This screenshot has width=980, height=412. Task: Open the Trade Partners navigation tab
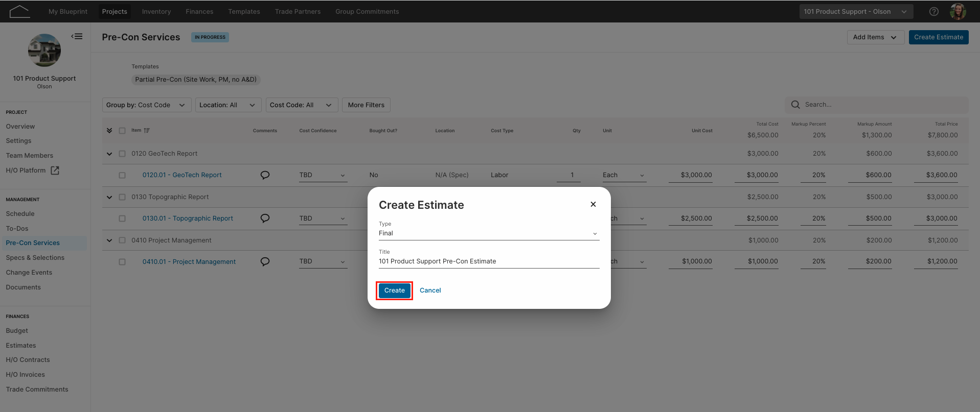(x=298, y=11)
